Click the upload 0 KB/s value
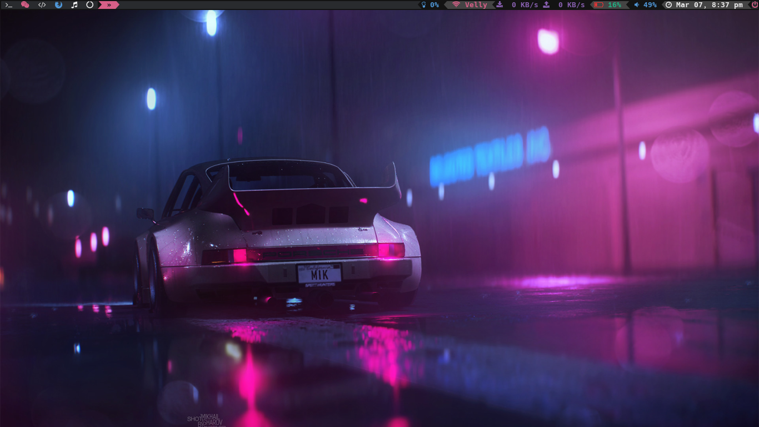The height and width of the screenshot is (427, 759). (572, 5)
